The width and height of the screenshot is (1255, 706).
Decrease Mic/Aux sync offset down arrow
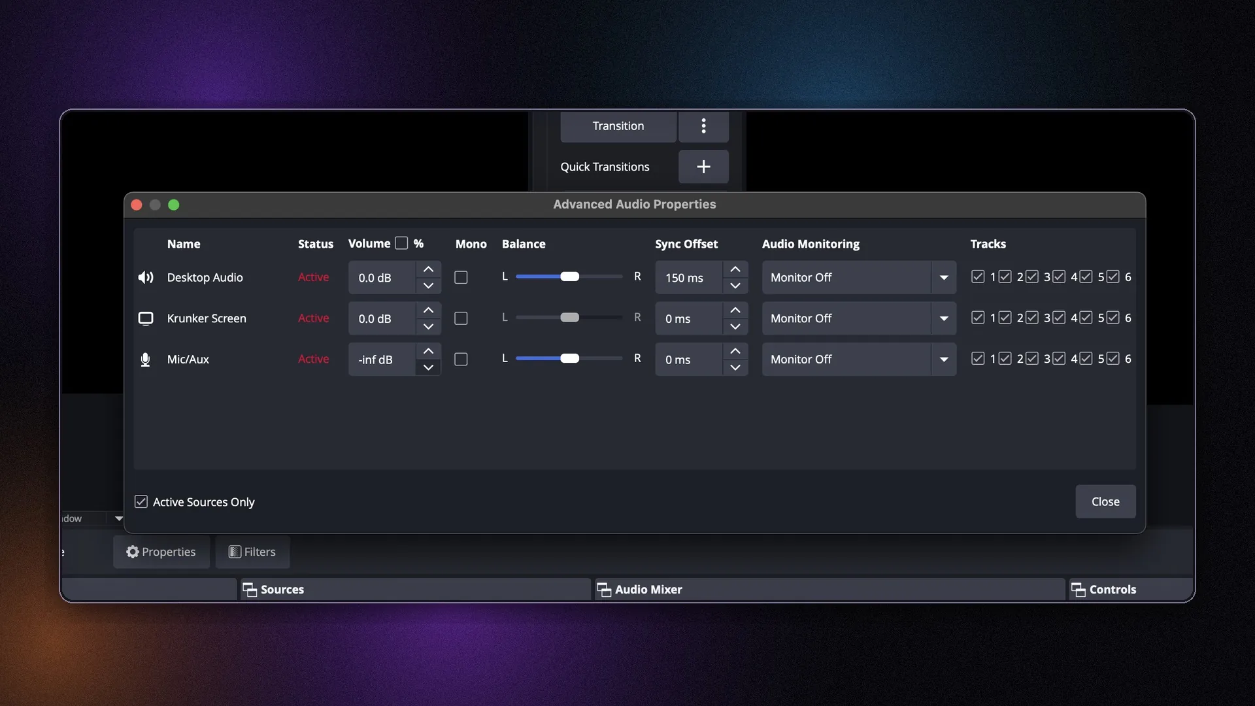pyautogui.click(x=735, y=367)
